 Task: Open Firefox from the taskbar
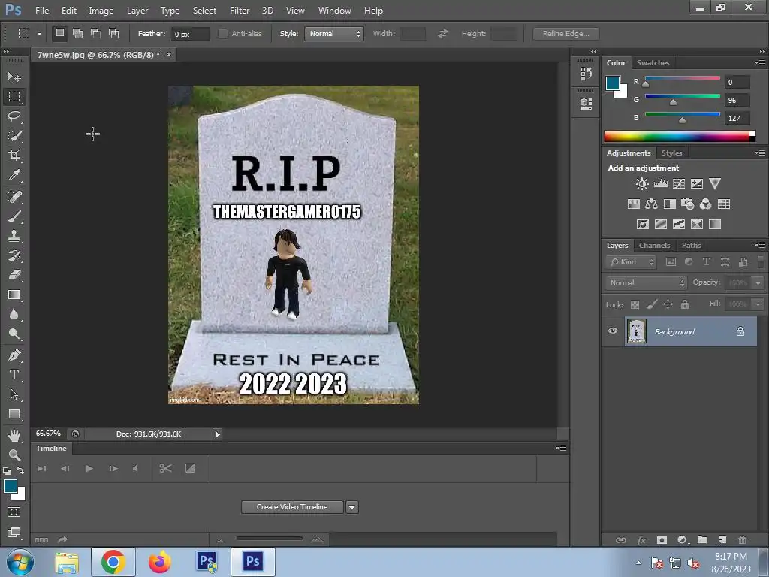click(x=160, y=562)
